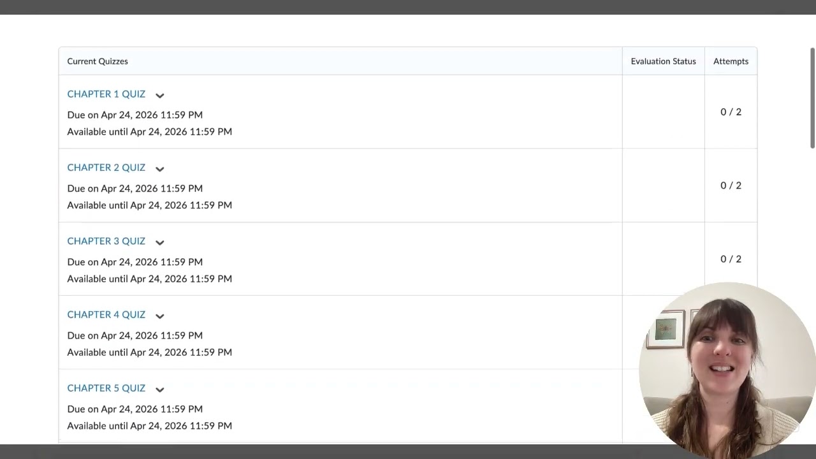The height and width of the screenshot is (459, 816).
Task: Click the vertical page scrollbar thumb
Action: point(813,98)
